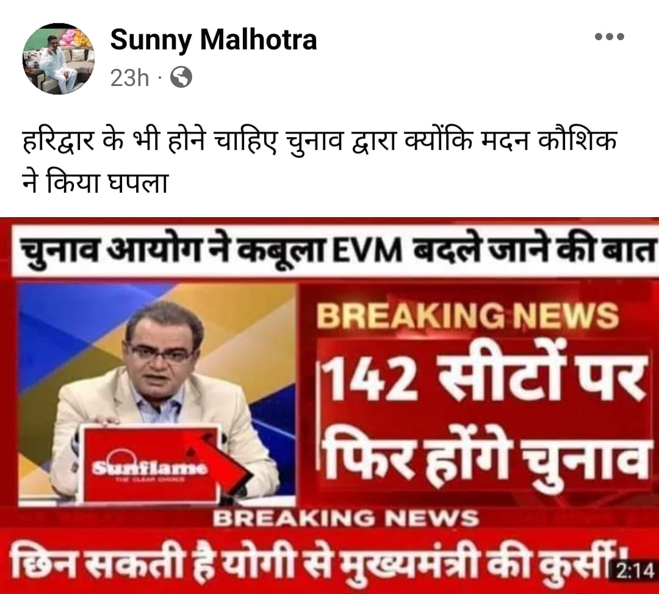Click the Sunflame logo on laptop

(149, 468)
